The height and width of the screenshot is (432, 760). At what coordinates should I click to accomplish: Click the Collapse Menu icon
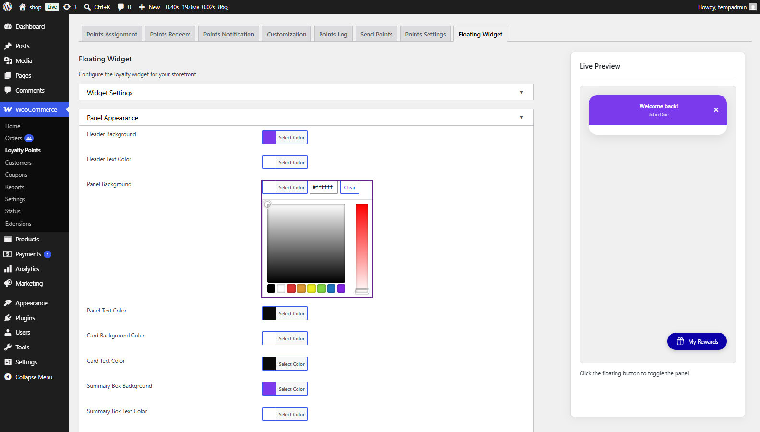coord(8,377)
